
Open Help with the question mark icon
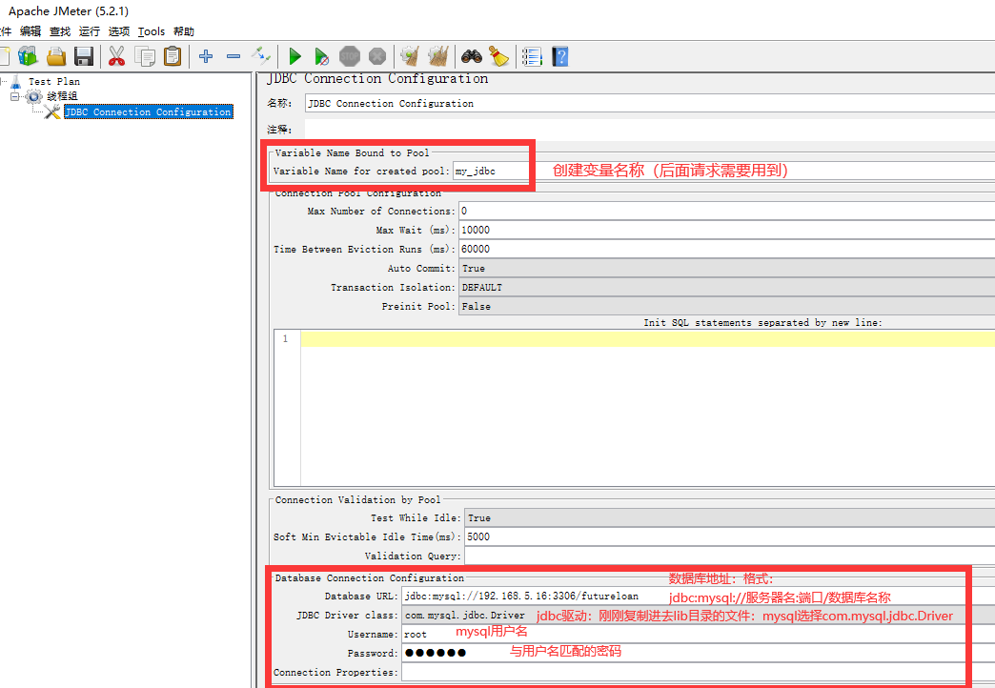click(x=560, y=56)
